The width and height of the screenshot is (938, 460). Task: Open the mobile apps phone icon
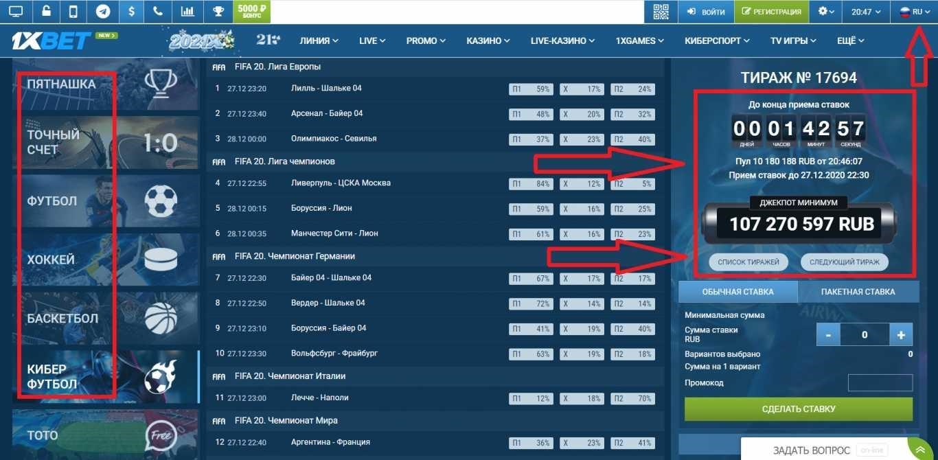click(73, 12)
